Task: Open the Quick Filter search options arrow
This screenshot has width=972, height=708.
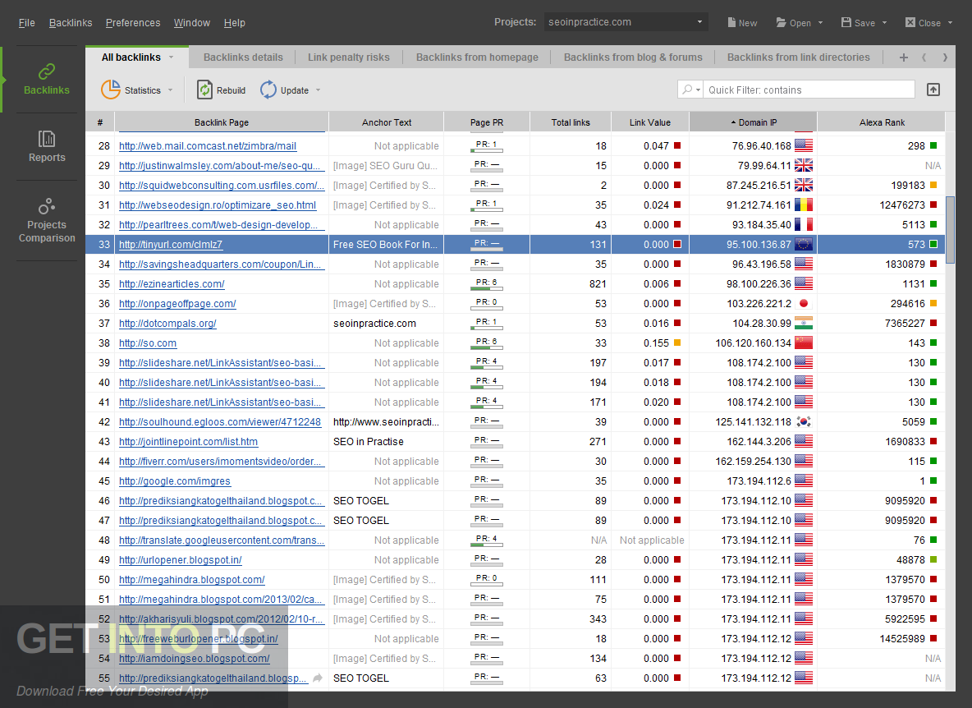Action: (699, 90)
